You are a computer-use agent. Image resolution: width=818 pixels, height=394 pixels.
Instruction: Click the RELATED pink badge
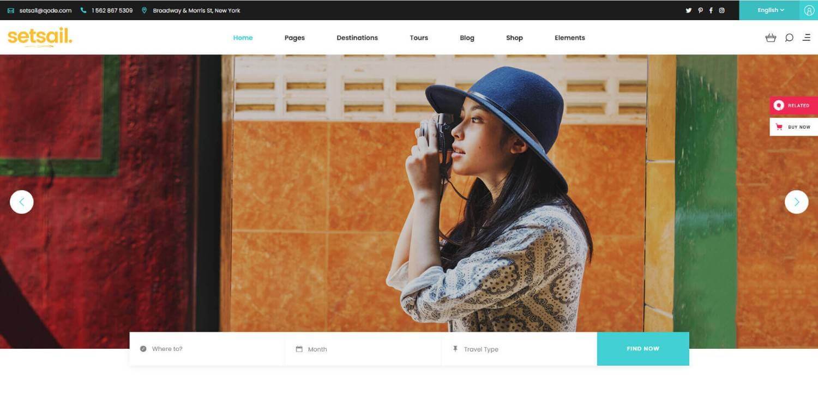794,105
